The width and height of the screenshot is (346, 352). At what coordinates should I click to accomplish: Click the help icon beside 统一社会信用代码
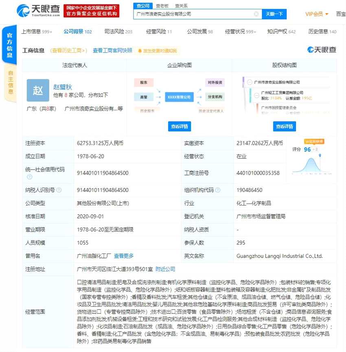tap(29, 177)
